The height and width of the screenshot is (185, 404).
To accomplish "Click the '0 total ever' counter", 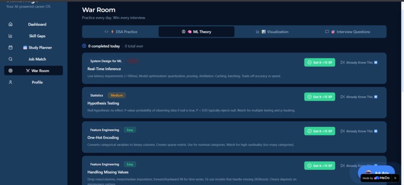I will point(134,46).
